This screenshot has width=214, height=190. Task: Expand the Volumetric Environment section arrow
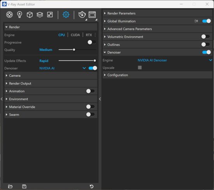coord(105,37)
